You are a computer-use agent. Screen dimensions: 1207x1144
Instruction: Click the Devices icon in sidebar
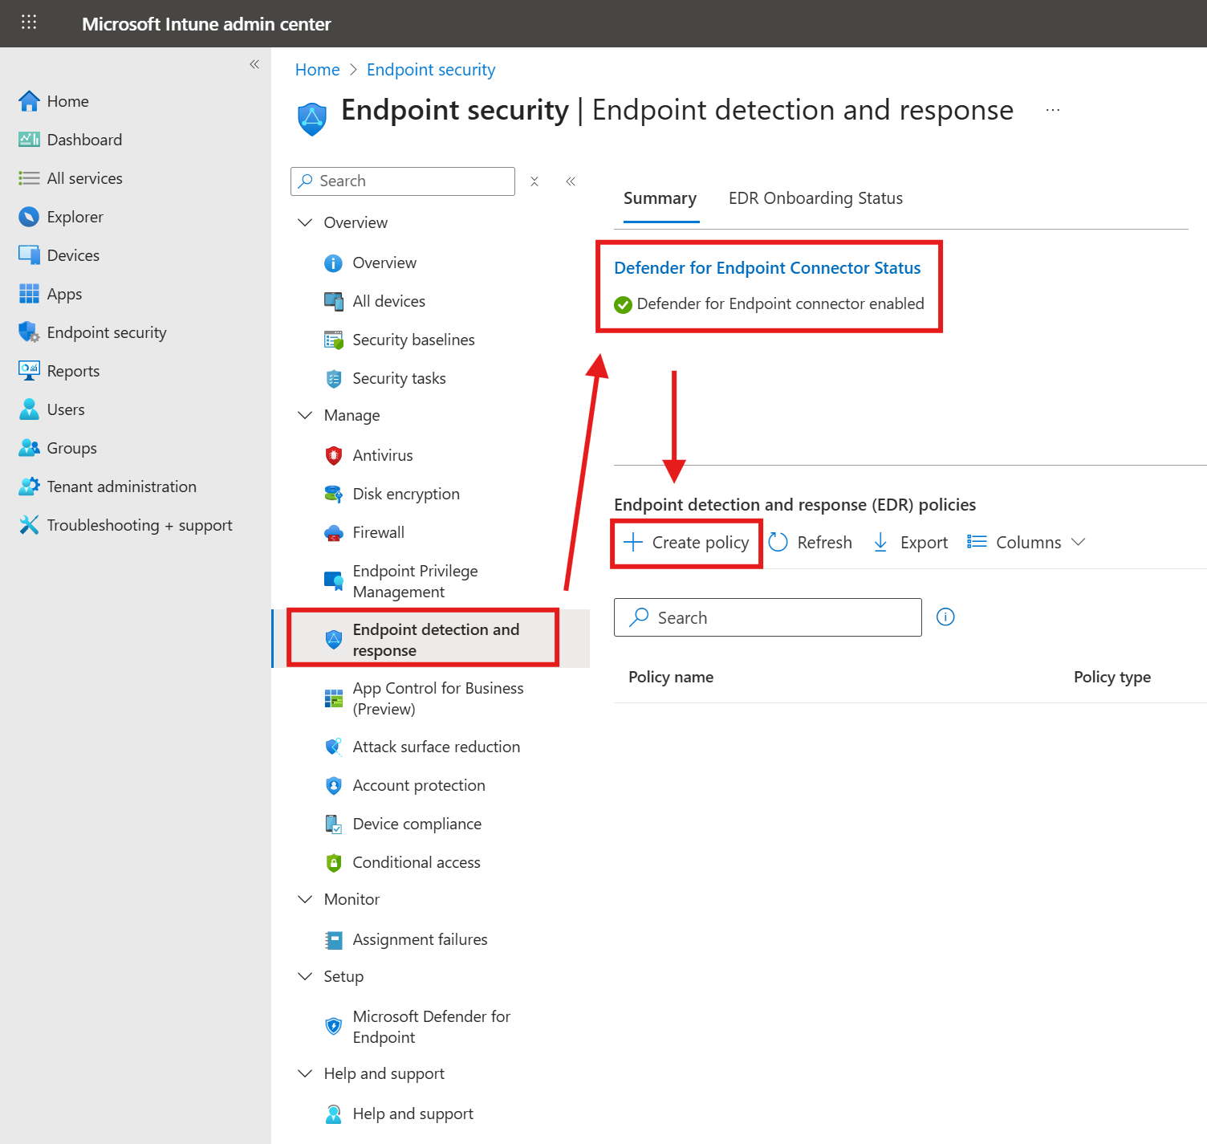(29, 255)
